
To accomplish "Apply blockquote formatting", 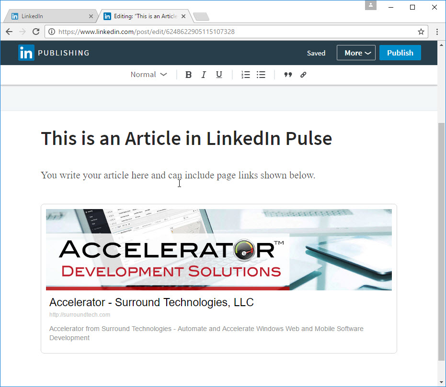I will (288, 75).
